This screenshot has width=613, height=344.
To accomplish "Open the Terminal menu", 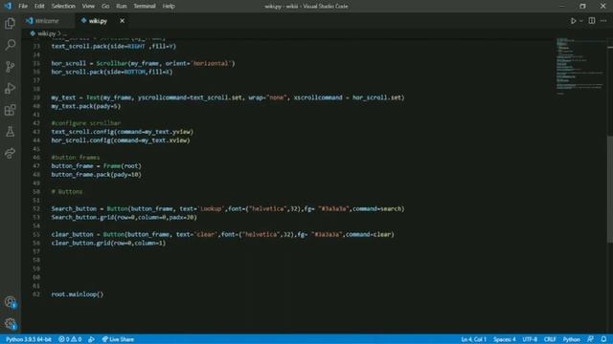I will click(145, 7).
